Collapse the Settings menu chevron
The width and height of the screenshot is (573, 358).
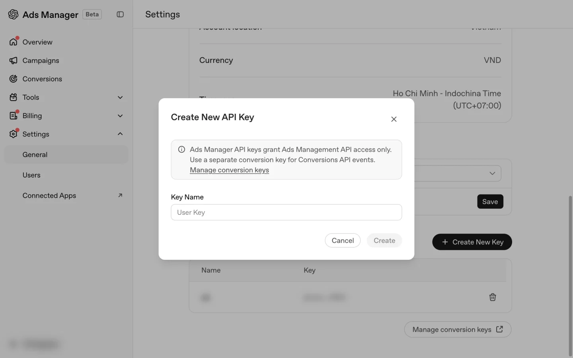click(x=120, y=134)
